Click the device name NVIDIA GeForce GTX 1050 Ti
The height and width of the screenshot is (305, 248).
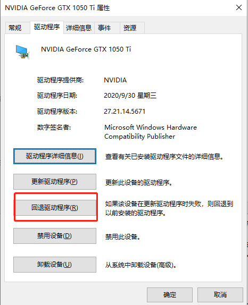(x=86, y=49)
